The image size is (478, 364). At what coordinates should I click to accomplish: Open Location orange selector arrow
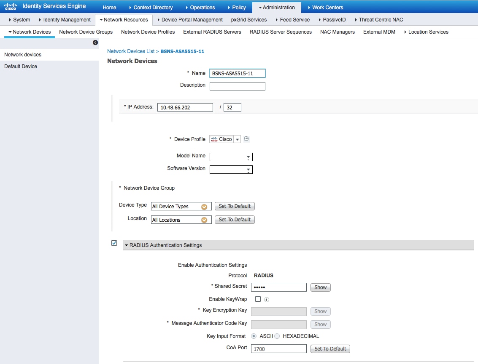click(x=204, y=220)
